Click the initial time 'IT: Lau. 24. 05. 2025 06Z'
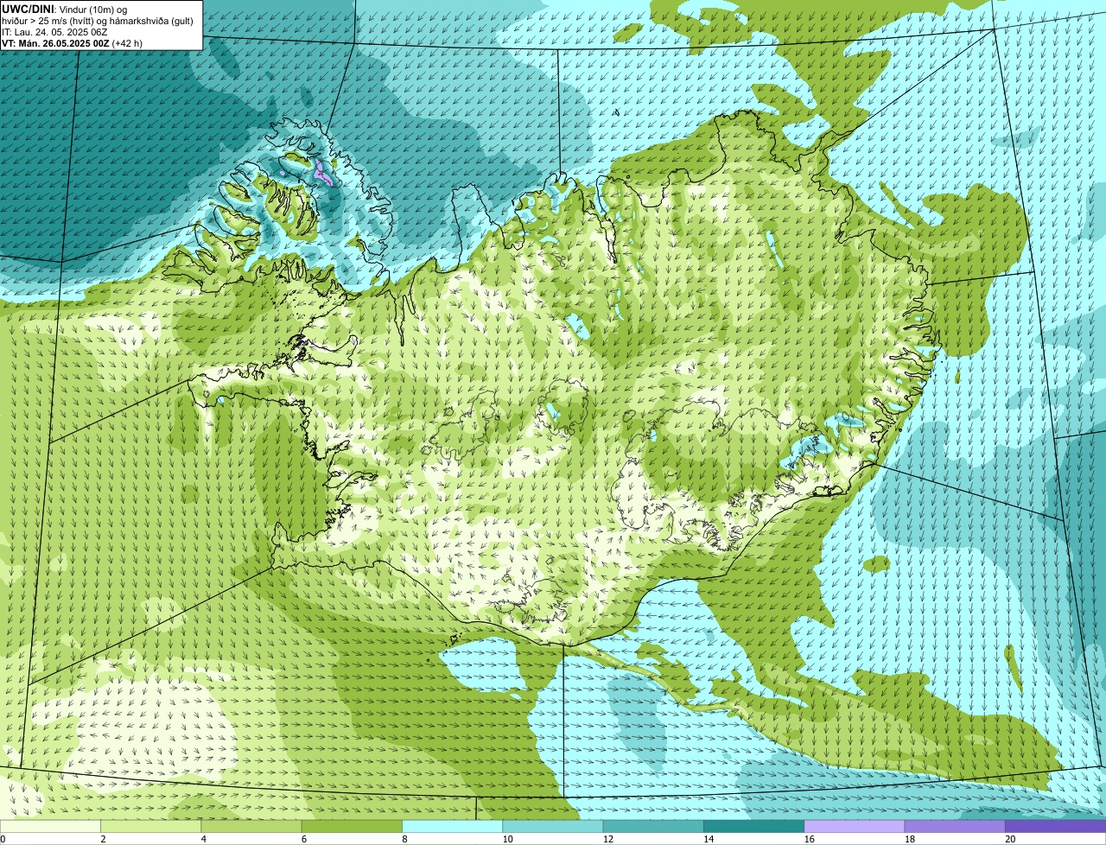1106x845 pixels. (x=54, y=32)
